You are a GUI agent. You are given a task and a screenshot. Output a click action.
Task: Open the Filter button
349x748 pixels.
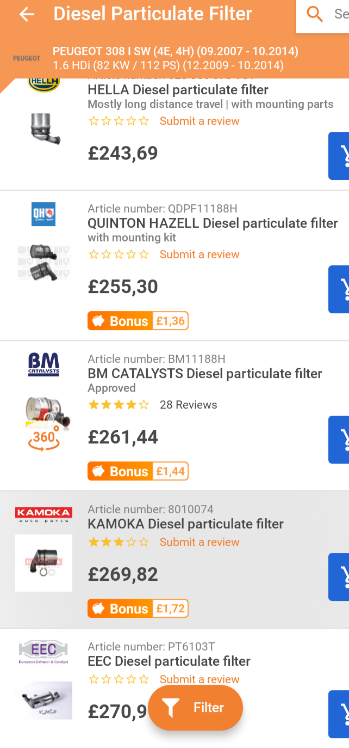pos(195,708)
